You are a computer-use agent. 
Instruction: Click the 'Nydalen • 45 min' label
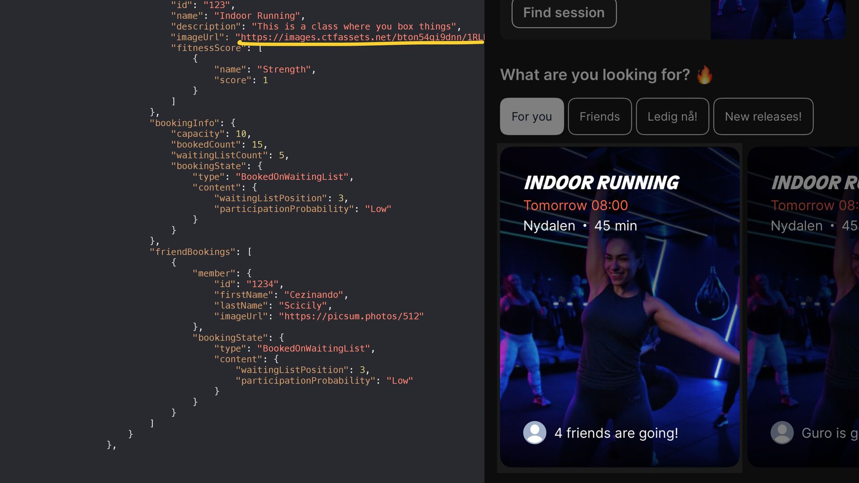pos(580,226)
